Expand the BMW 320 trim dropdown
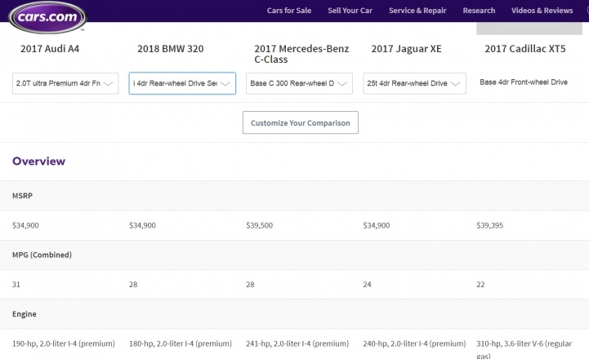 coord(182,83)
